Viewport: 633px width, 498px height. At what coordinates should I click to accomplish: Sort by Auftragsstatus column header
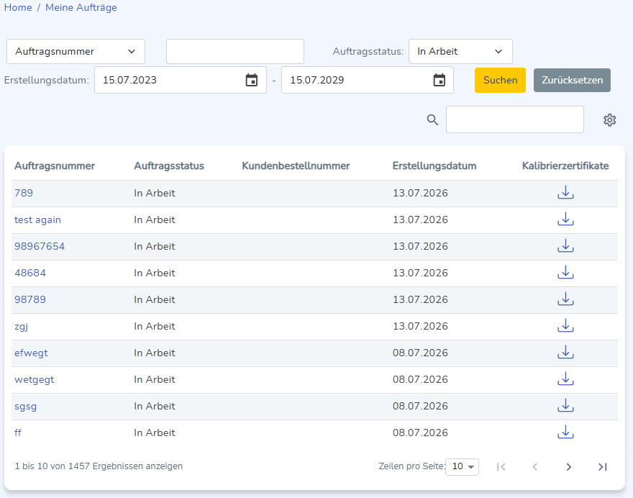[x=169, y=166]
